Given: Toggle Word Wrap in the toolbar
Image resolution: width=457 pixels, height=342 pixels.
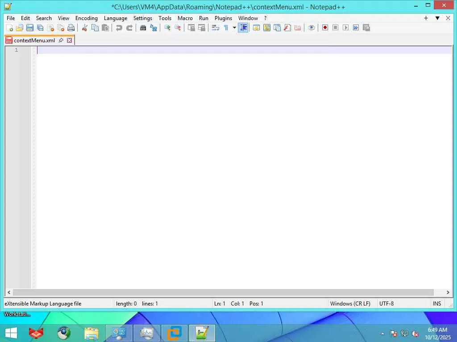Looking at the screenshot, I should pyautogui.click(x=216, y=28).
